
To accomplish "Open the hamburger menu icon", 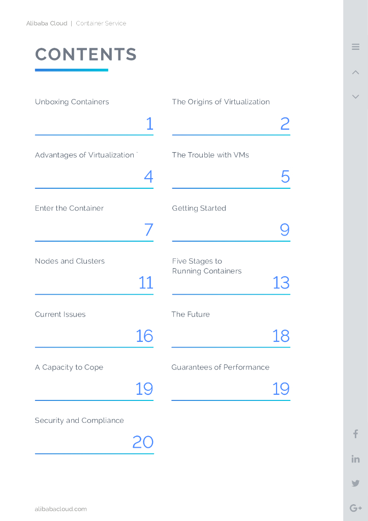I will point(355,47).
